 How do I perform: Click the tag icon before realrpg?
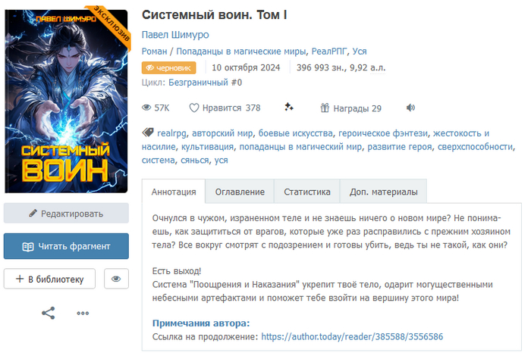(148, 133)
